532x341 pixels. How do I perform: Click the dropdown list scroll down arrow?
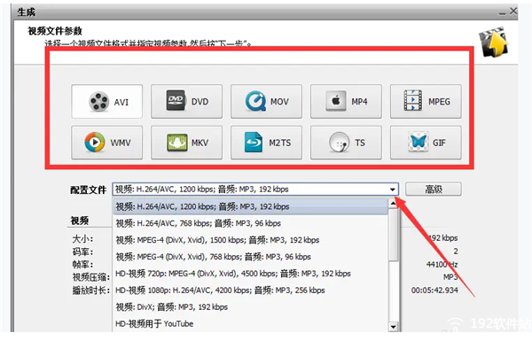393,327
